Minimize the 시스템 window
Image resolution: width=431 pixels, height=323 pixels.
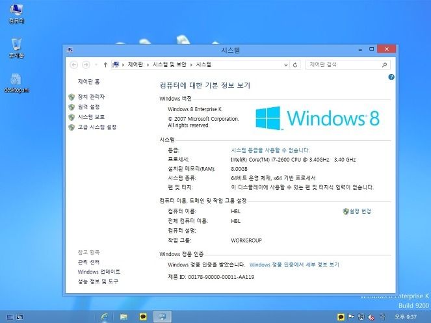coord(360,49)
